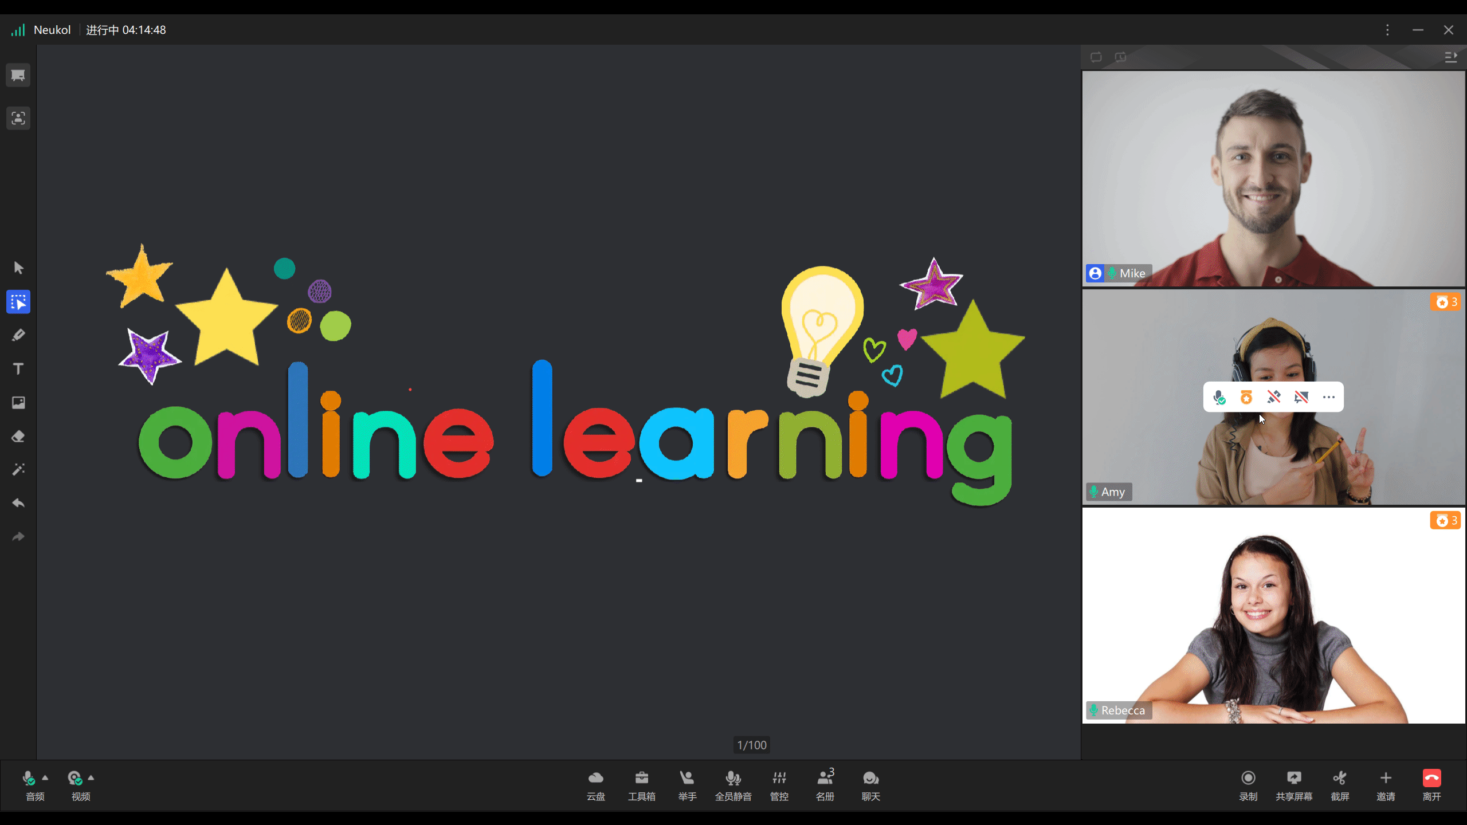Click the page indicator 1/100
1467x825 pixels.
(x=752, y=745)
